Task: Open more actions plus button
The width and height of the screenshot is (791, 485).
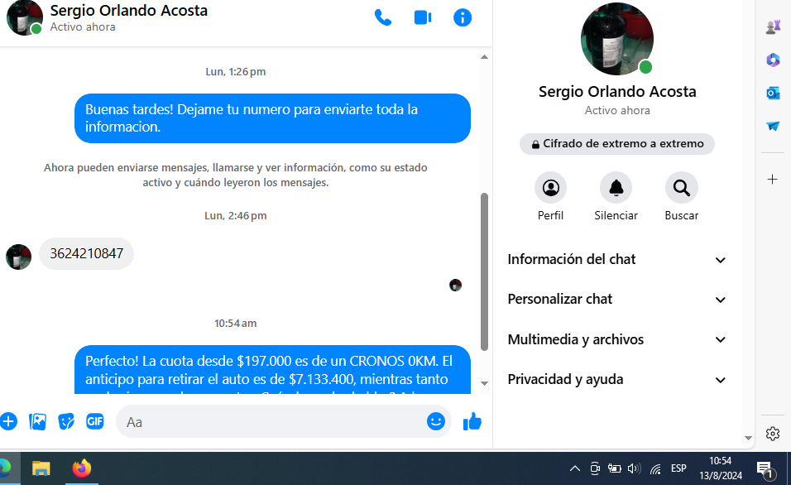Action: tap(8, 421)
